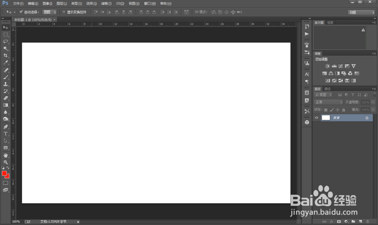The width and height of the screenshot is (378, 225).
Task: Select the Clone Stamp tool
Action: pyautogui.click(x=6, y=84)
